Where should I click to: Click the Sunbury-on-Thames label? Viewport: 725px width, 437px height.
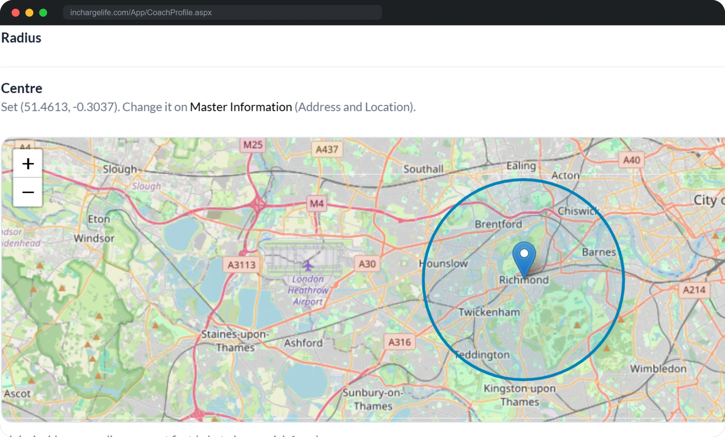click(x=373, y=399)
